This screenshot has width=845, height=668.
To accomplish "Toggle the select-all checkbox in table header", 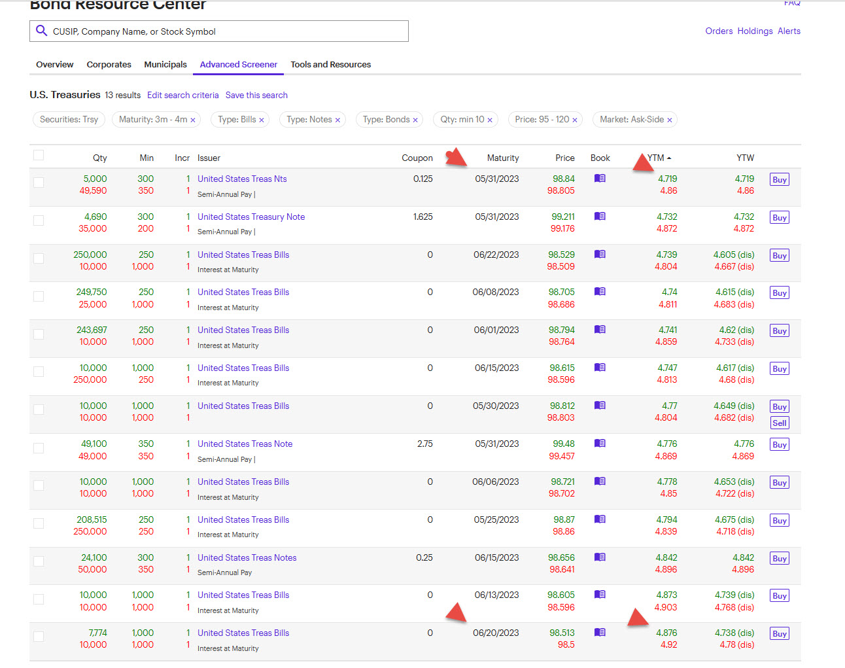I will click(39, 155).
